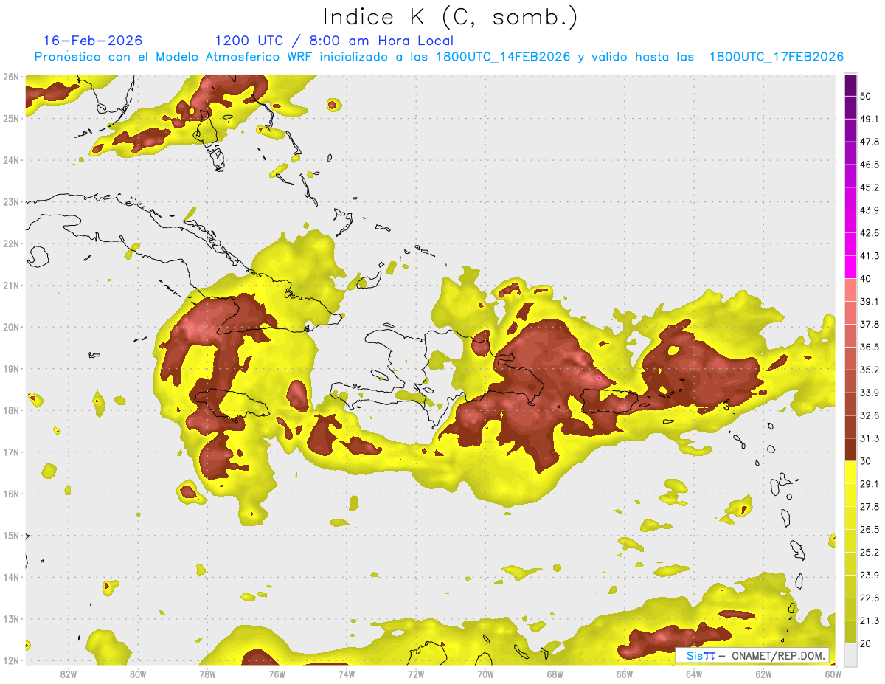Click the colorbar value "20"
The image size is (885, 684).
click(x=866, y=644)
